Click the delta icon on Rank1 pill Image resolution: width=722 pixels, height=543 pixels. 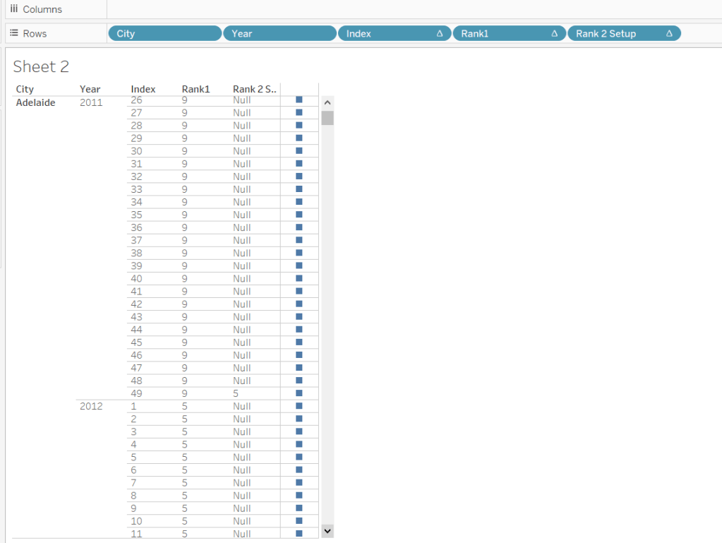[x=555, y=33]
